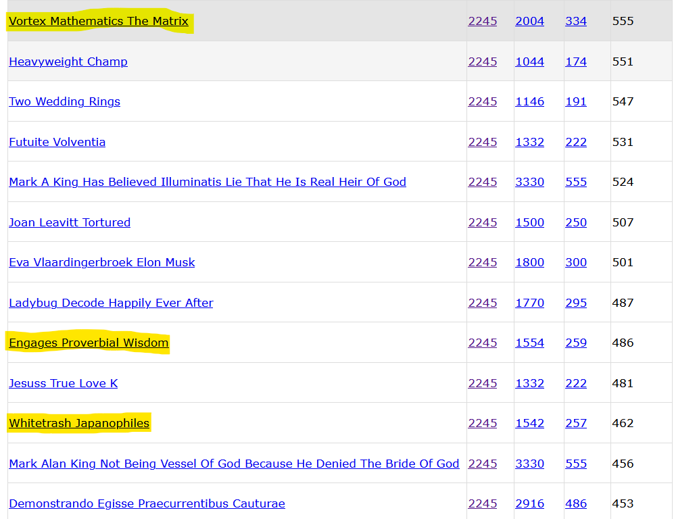Open the Heavyweight Champ link
This screenshot has width=674, height=519.
click(68, 61)
